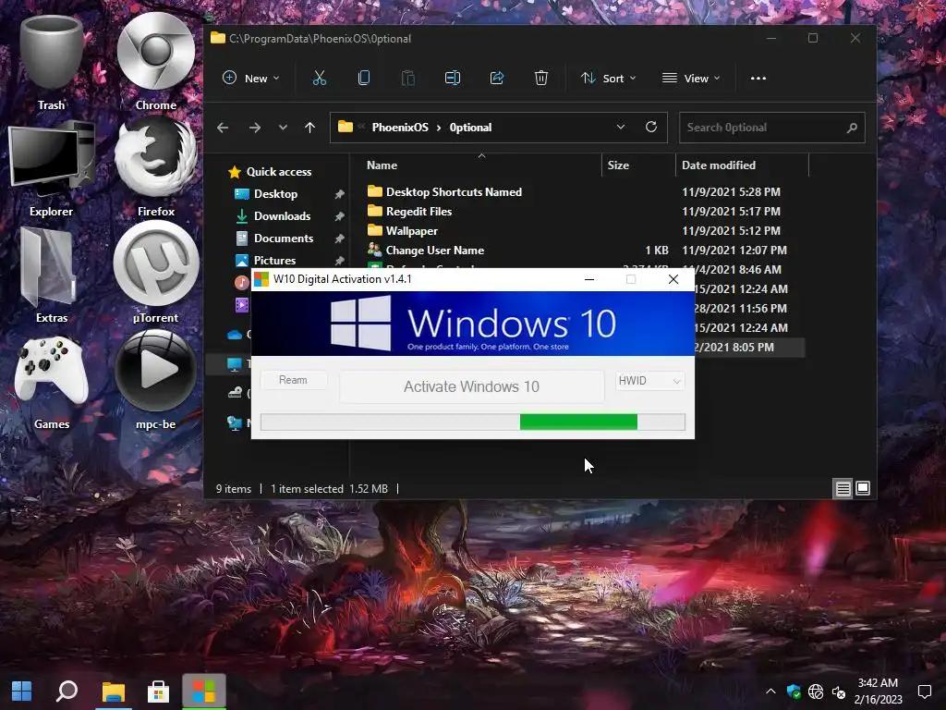The width and height of the screenshot is (946, 710).
Task: Open the Explorer desktop shortcut
Action: point(52,168)
